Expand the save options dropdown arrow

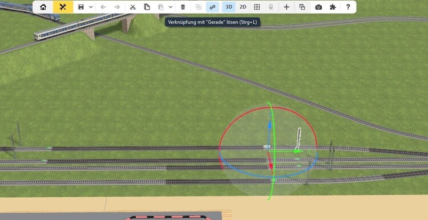(x=91, y=7)
